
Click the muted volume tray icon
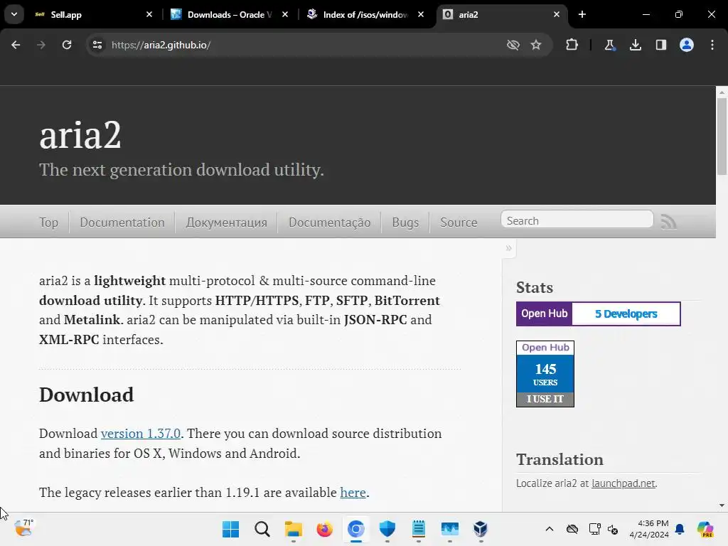coord(613,529)
